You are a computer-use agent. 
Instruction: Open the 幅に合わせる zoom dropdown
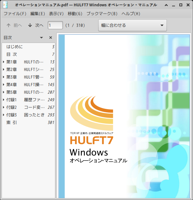tap(133, 25)
